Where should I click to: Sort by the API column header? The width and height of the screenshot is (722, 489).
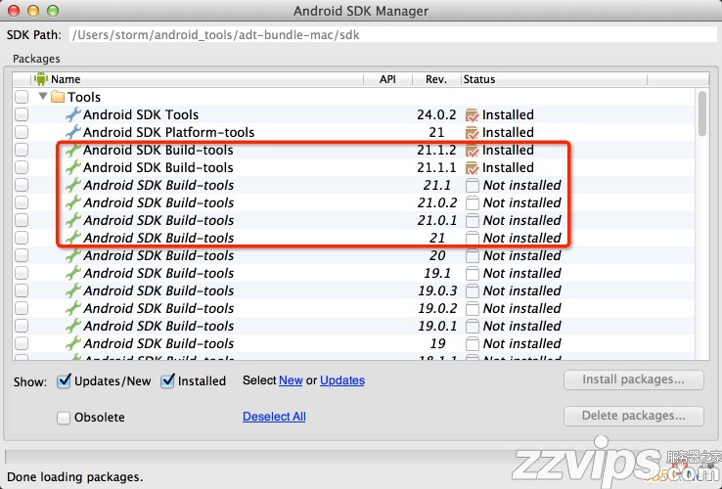pyautogui.click(x=387, y=79)
